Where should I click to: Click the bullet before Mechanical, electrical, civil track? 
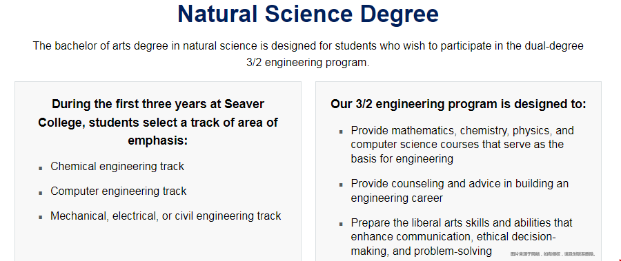coord(41,218)
